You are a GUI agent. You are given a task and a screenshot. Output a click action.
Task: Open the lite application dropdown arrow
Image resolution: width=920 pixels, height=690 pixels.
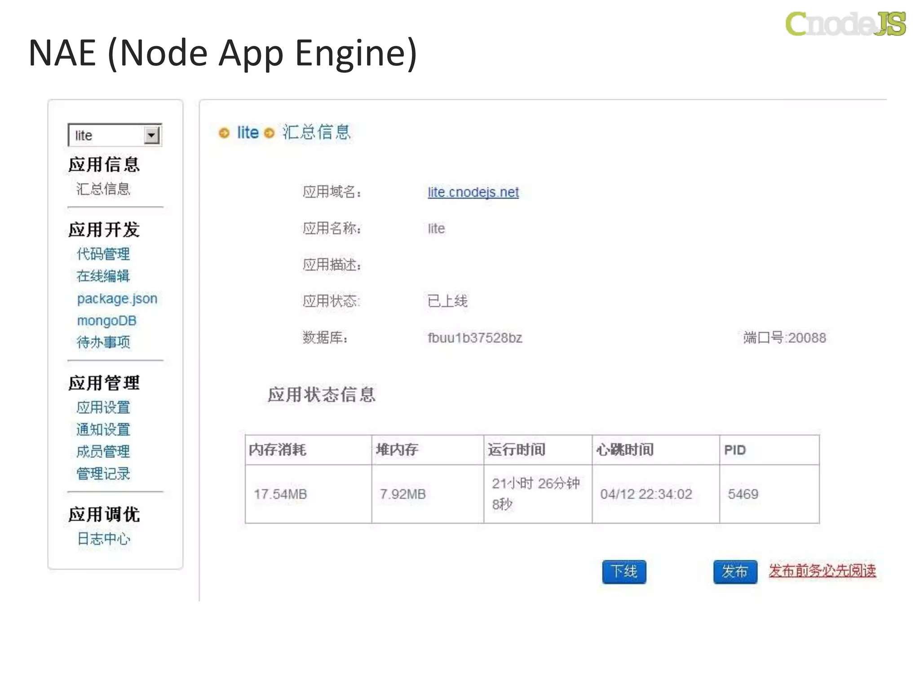(x=151, y=135)
